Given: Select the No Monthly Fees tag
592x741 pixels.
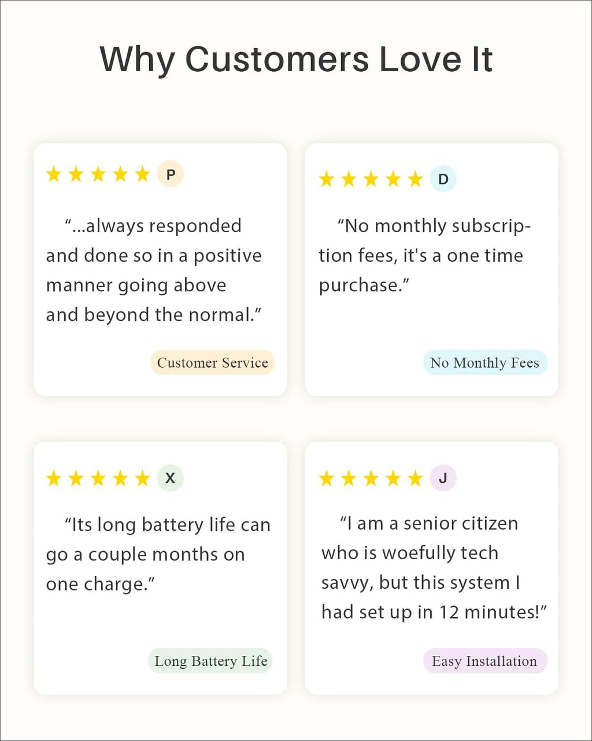Looking at the screenshot, I should 485,362.
